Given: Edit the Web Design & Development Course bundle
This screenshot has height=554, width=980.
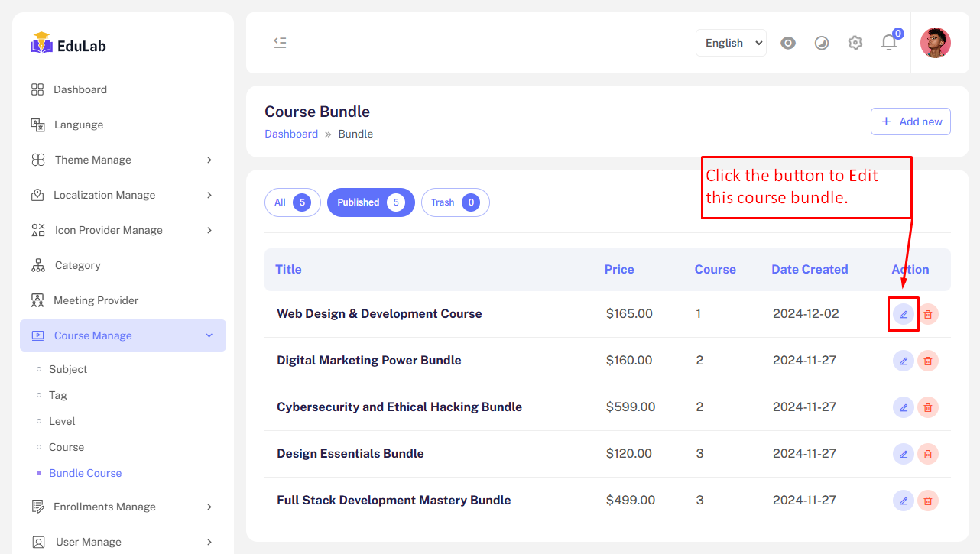Looking at the screenshot, I should (x=903, y=314).
